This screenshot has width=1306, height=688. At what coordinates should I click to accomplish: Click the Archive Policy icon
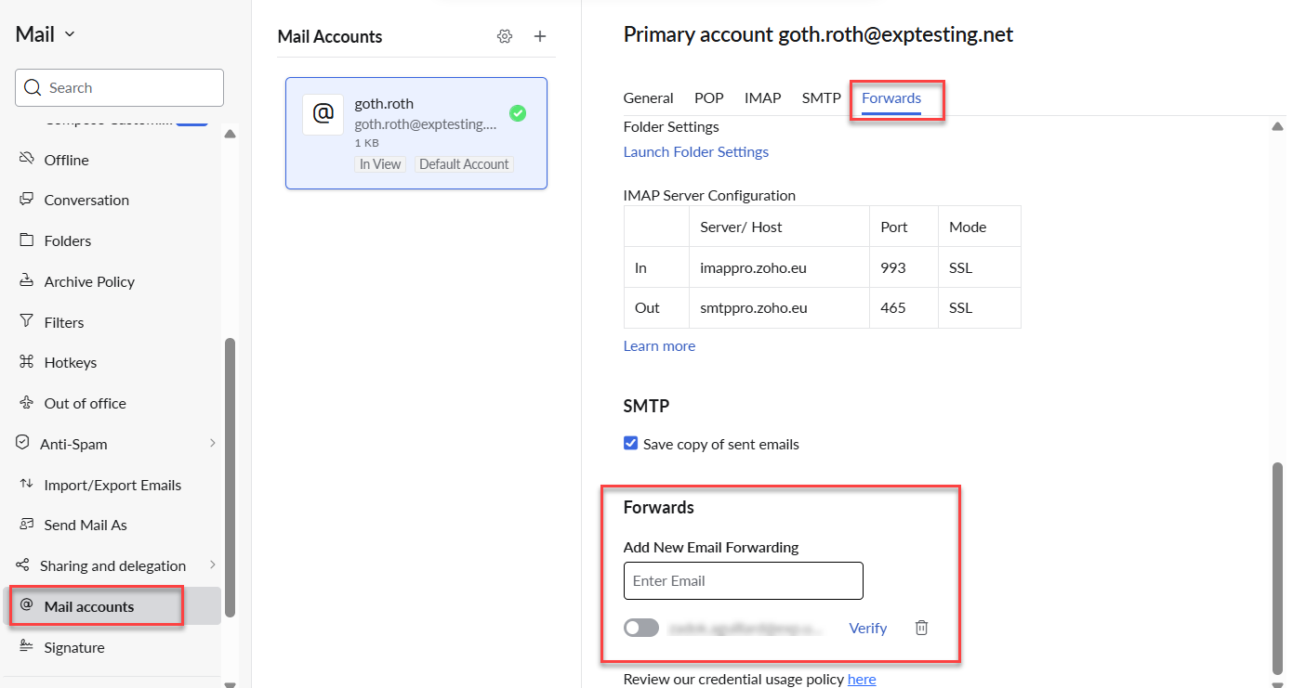26,280
